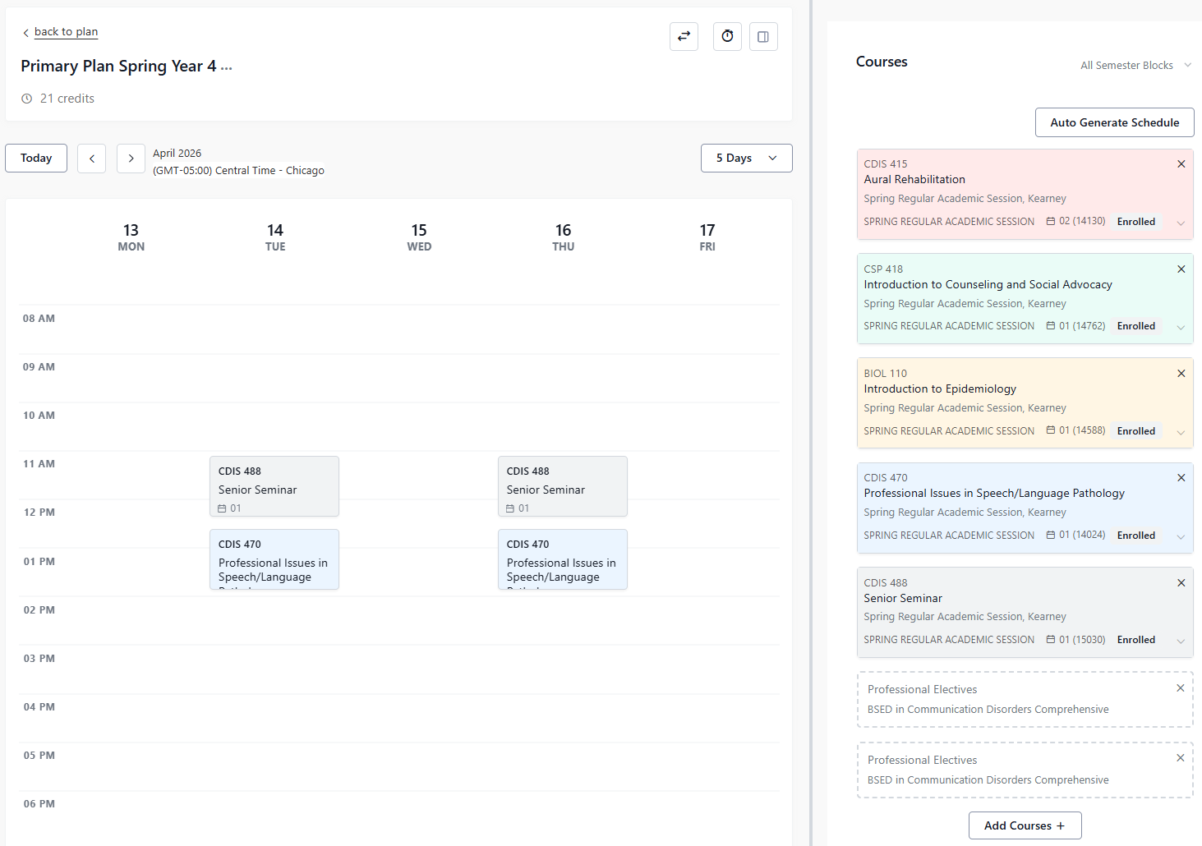Click the Today button
Screen dimensions: 1202x846
coord(36,159)
